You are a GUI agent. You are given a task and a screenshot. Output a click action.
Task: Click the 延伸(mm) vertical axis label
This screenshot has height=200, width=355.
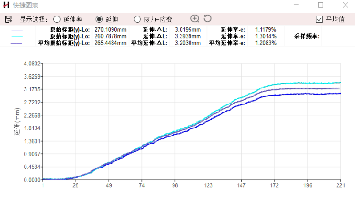17,121
